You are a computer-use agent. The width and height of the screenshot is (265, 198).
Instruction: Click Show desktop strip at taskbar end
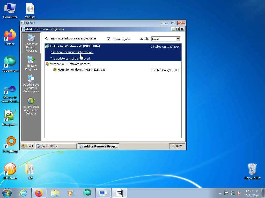click(263, 193)
